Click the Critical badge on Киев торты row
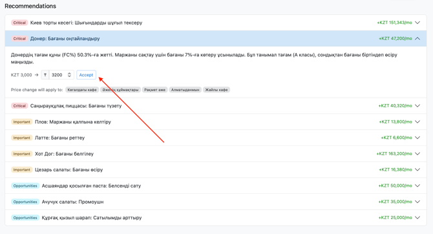 tap(19, 23)
